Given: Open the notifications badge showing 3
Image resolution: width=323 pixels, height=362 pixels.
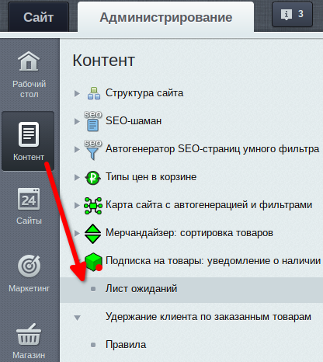Looking at the screenshot, I should point(292,14).
